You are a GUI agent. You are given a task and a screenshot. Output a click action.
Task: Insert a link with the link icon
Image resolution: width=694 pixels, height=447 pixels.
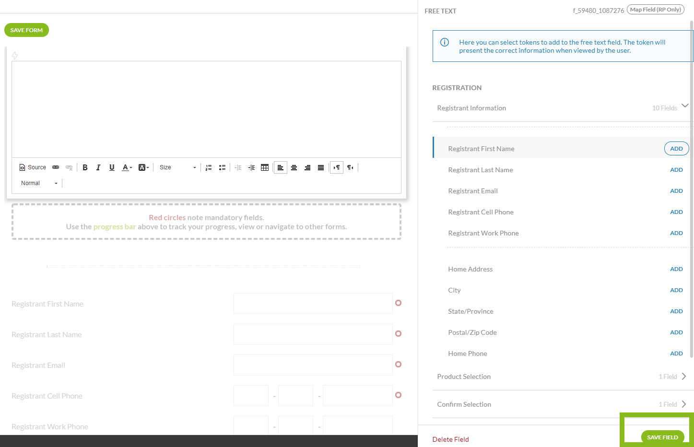56,167
